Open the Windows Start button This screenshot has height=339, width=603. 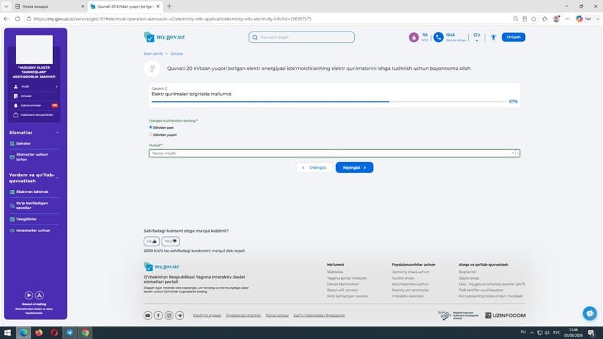pos(7,333)
